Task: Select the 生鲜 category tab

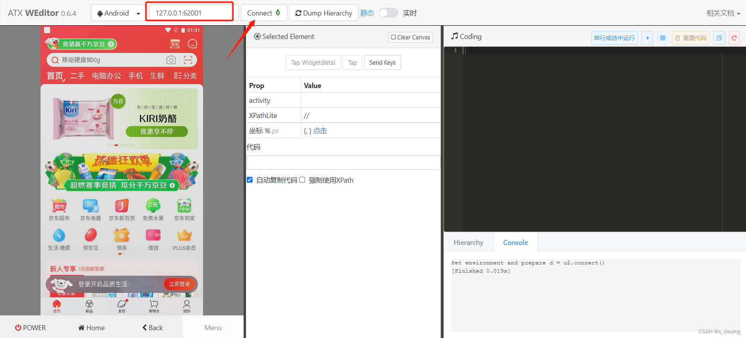Action: 157,76
